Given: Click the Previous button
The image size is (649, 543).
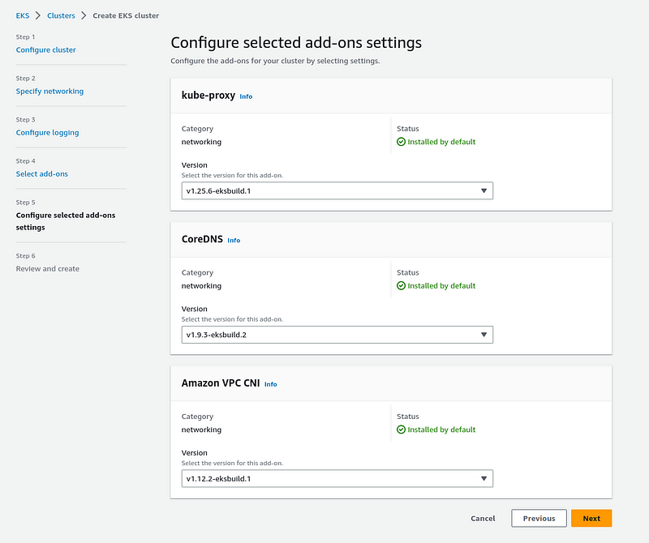Looking at the screenshot, I should tap(539, 518).
